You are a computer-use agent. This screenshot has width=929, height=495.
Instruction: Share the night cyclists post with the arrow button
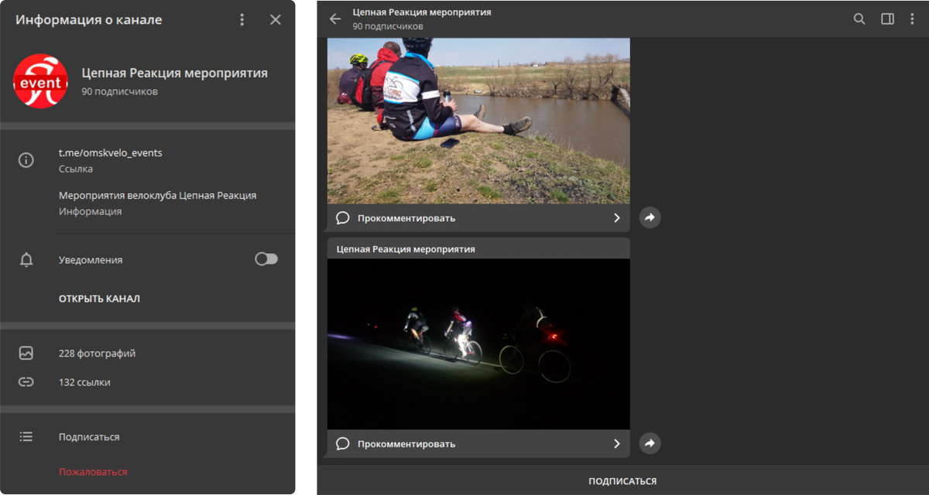pos(650,444)
